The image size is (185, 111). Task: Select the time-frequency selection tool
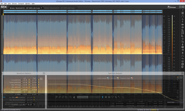[106, 97]
